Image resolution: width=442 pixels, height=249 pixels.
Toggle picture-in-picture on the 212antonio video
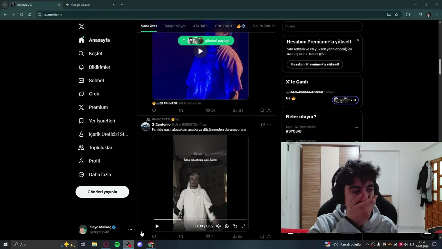pos(235,226)
